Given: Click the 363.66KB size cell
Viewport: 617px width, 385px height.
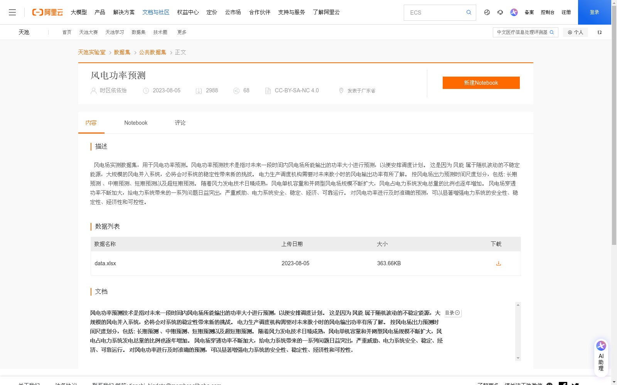Looking at the screenshot, I should (389, 263).
